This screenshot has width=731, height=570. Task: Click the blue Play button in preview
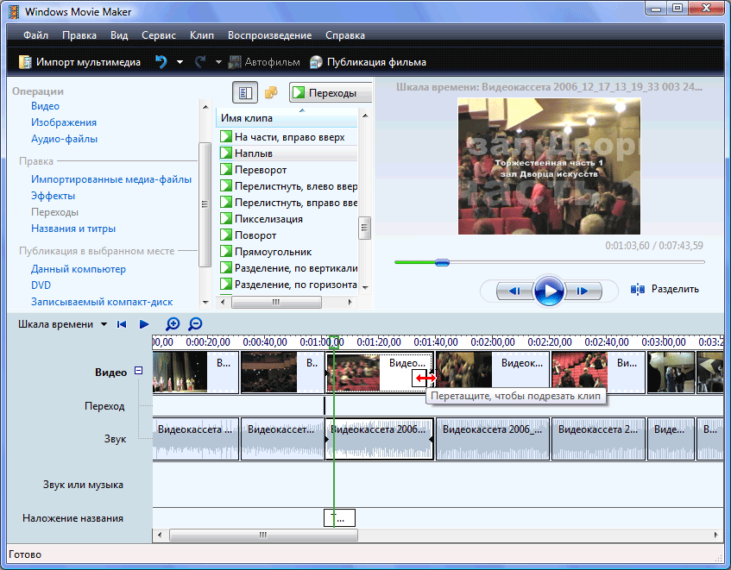549,291
